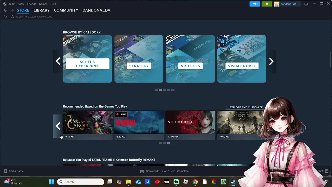Reload the store page
This screenshot has width=332, height=187.
coord(5,17)
